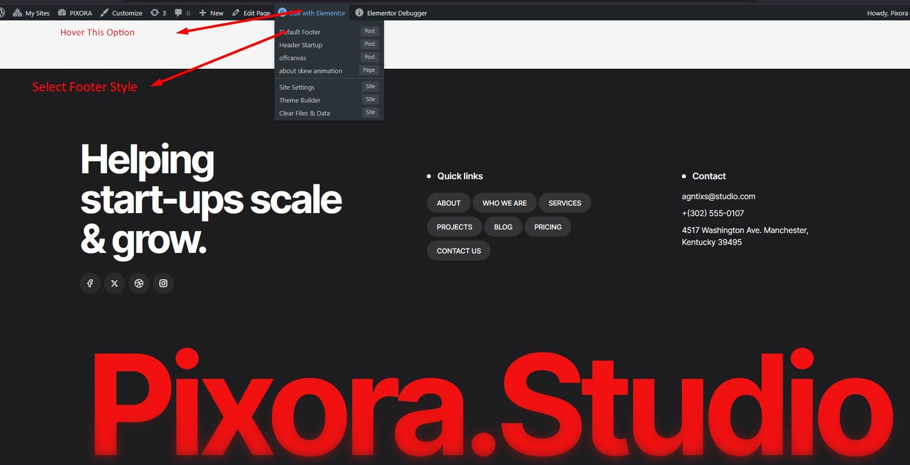Click the ABOUT quick link button

(x=448, y=203)
